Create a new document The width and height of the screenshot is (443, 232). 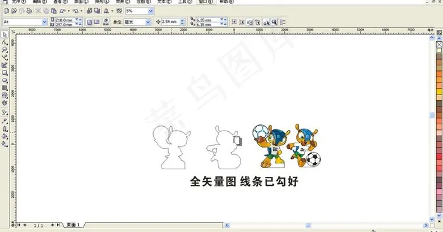(6, 11)
